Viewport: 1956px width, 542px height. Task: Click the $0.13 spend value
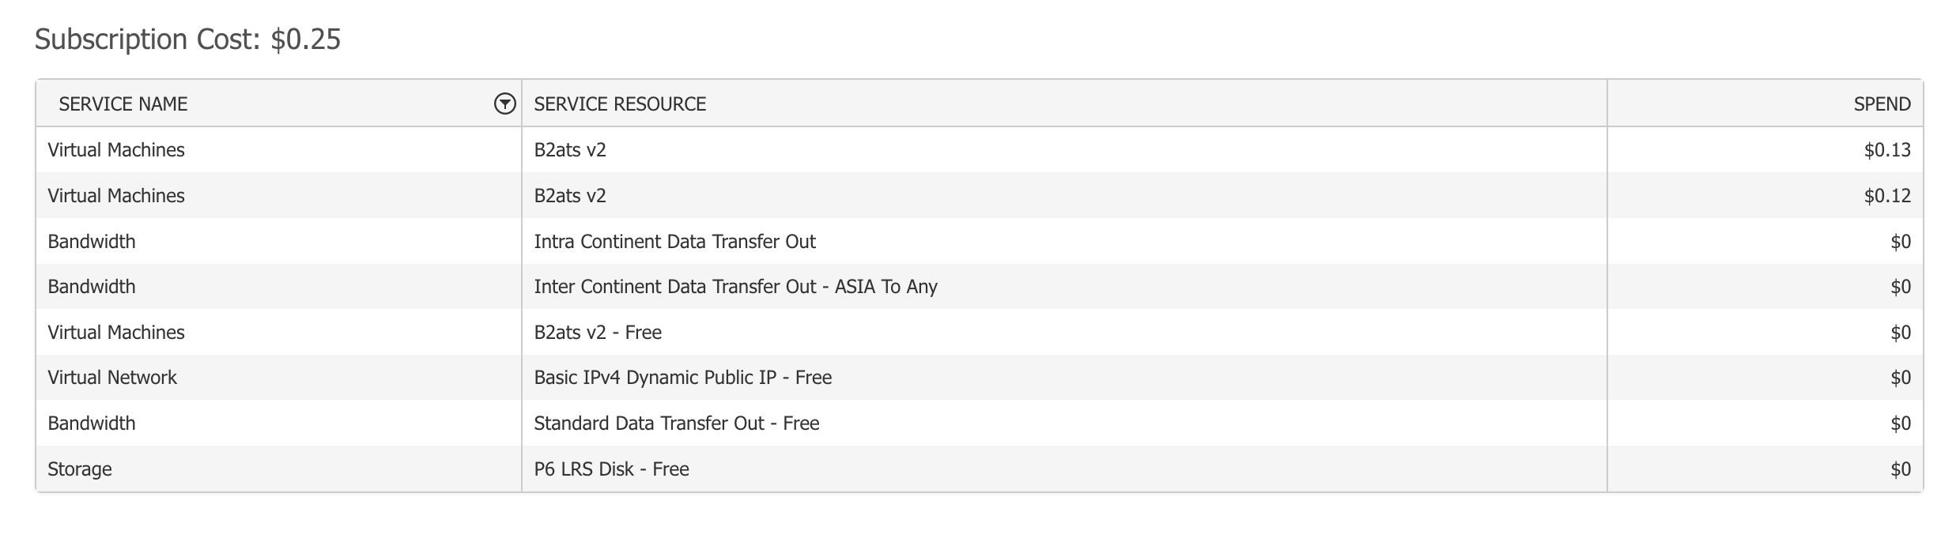click(1886, 150)
